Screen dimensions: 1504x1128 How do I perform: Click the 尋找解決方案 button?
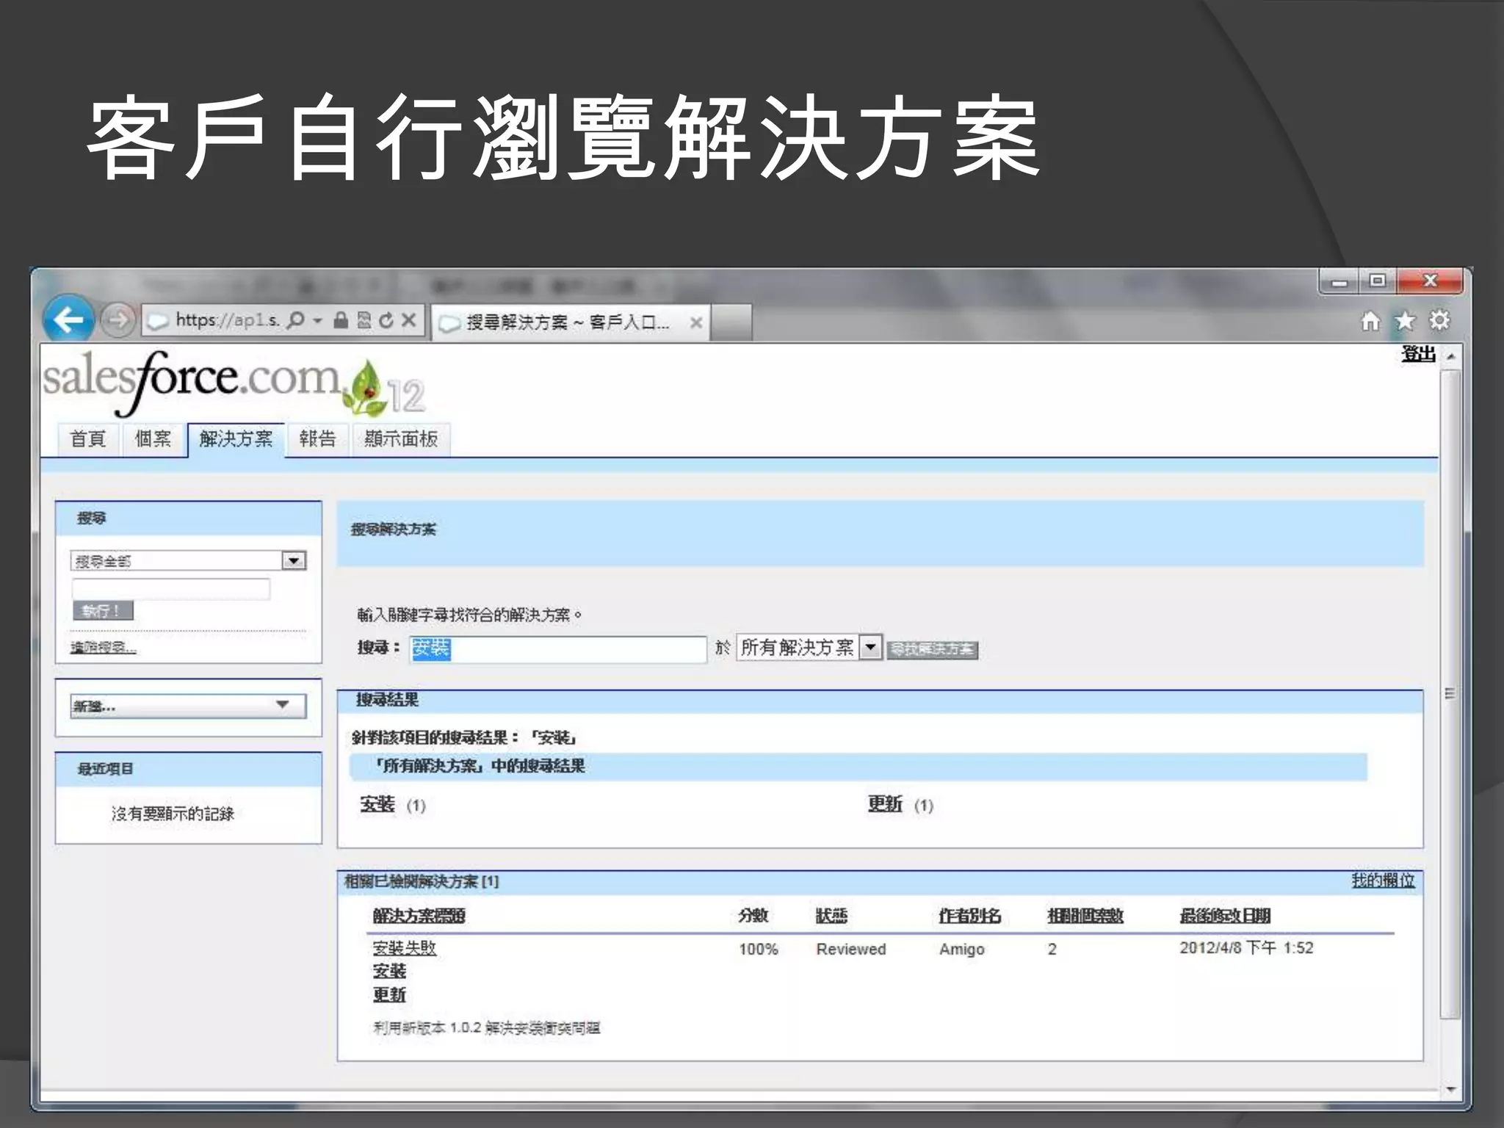point(933,649)
